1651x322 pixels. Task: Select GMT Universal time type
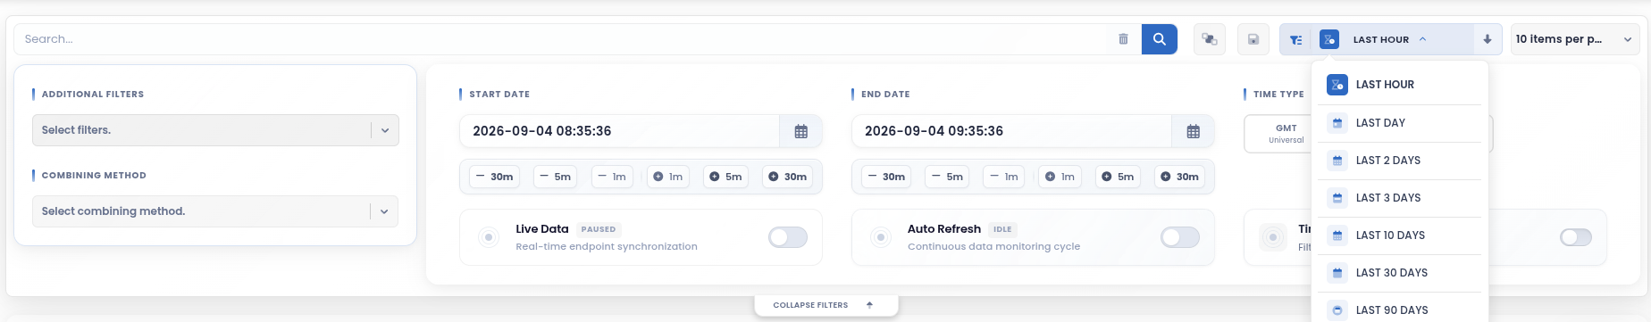click(1278, 134)
